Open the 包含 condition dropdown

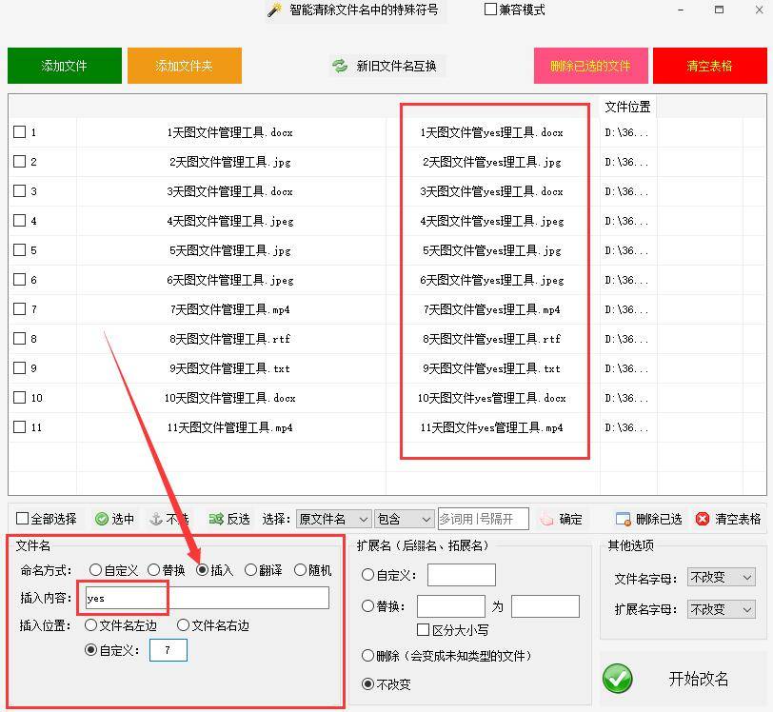click(x=404, y=519)
